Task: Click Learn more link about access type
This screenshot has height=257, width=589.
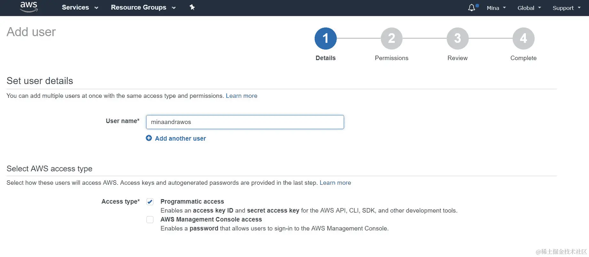Action: (x=335, y=183)
